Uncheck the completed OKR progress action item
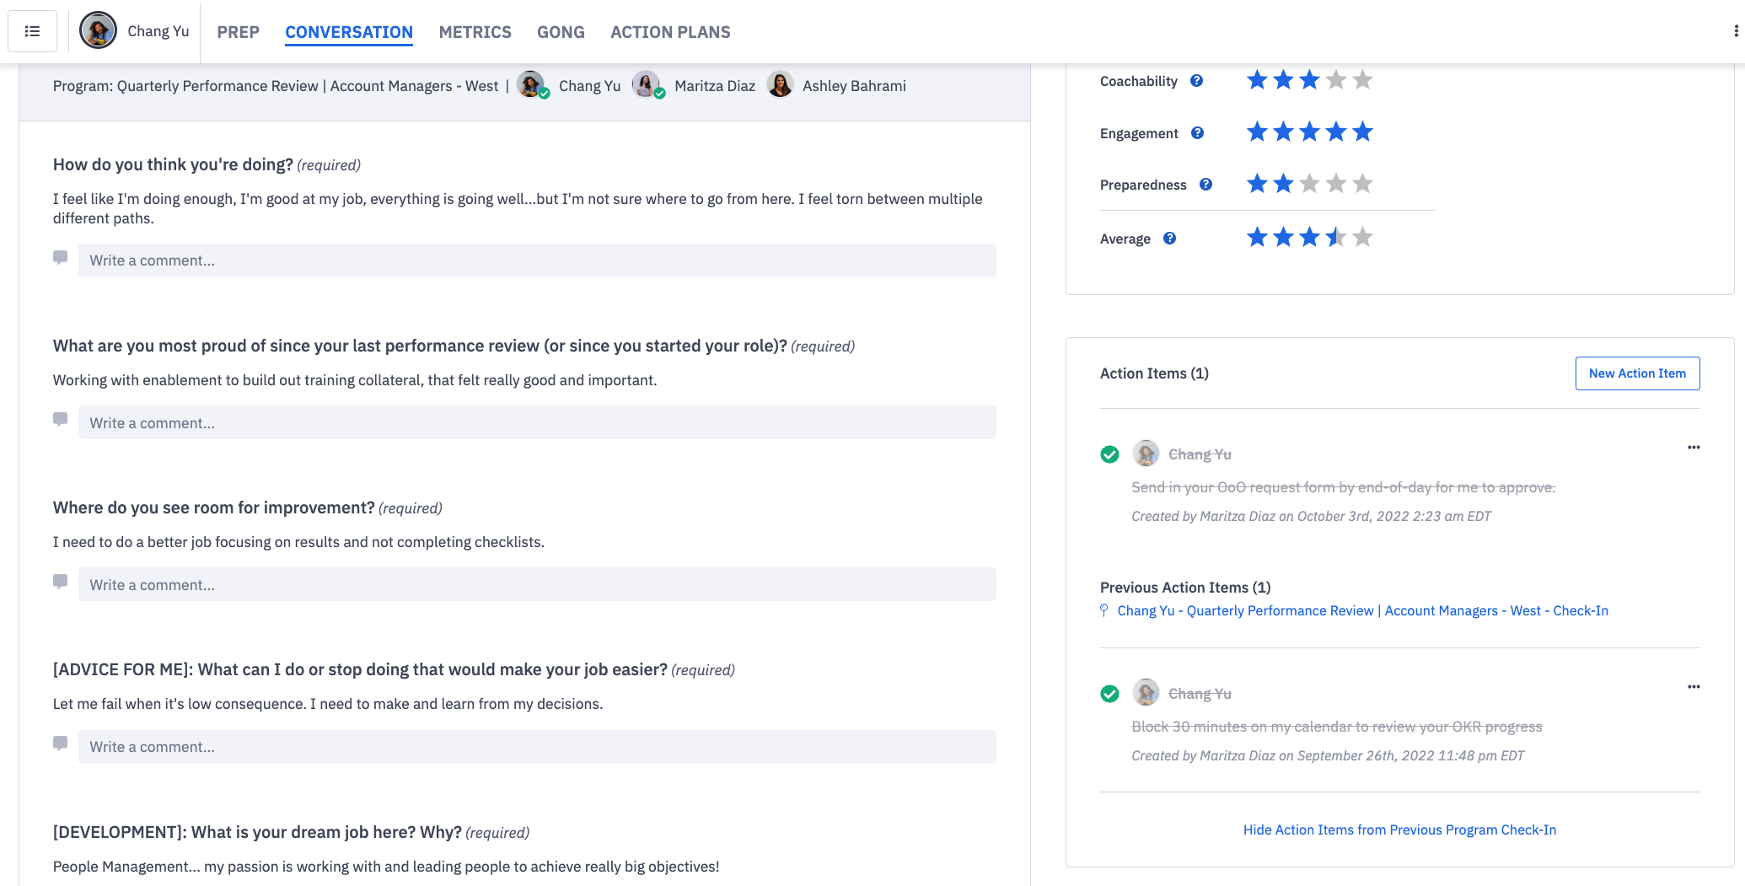The height and width of the screenshot is (886, 1745). click(x=1109, y=694)
